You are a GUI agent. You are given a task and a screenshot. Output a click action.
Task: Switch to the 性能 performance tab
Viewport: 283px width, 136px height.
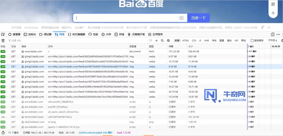[x=93, y=34]
